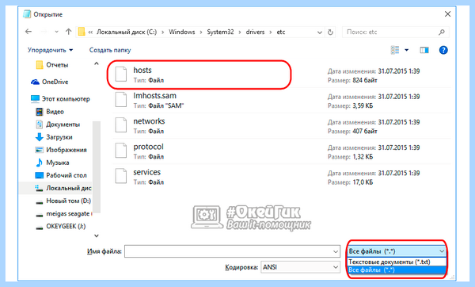This screenshot has width=475, height=287.
Task: Open the file type filter combo box
Action: (397, 251)
